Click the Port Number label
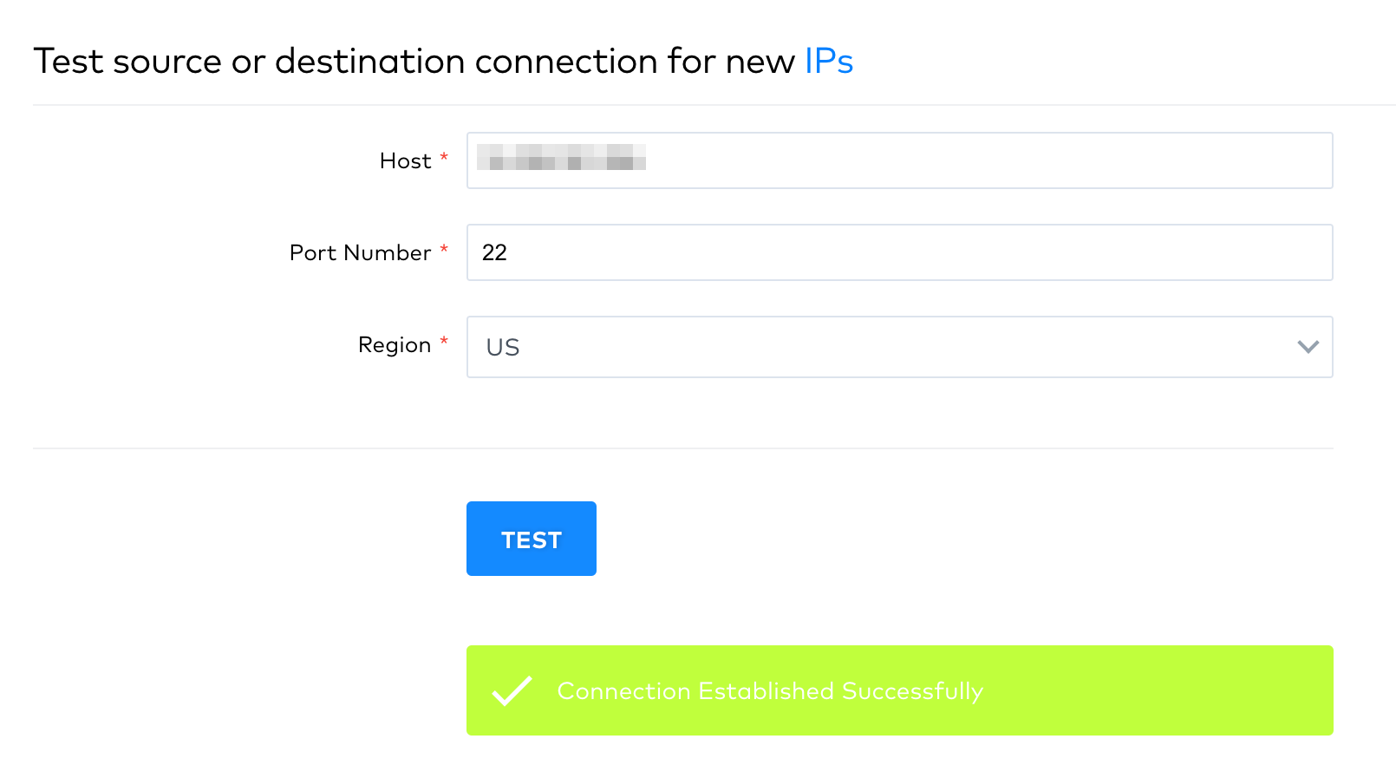 coord(360,252)
